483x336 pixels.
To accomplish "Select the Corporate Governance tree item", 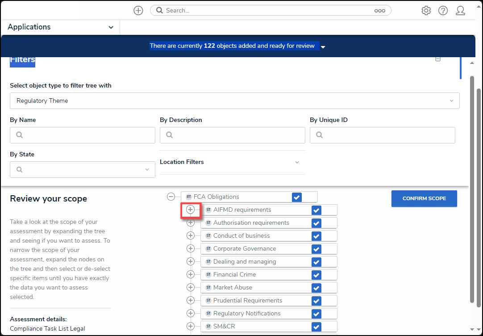I will point(245,249).
